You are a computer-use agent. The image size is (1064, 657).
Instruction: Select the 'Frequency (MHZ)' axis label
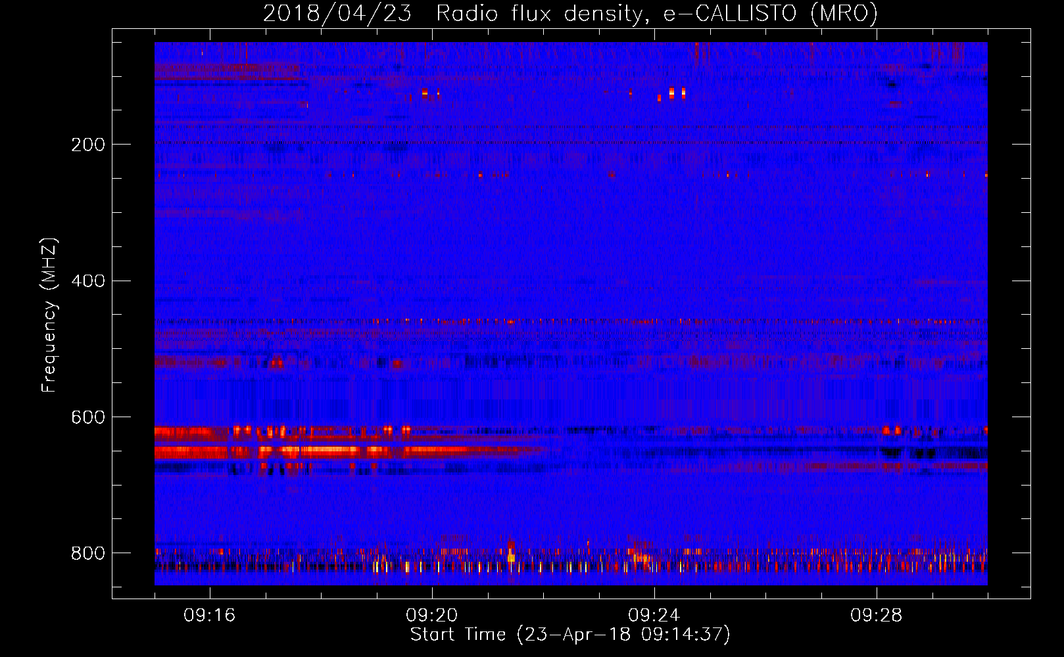49,315
